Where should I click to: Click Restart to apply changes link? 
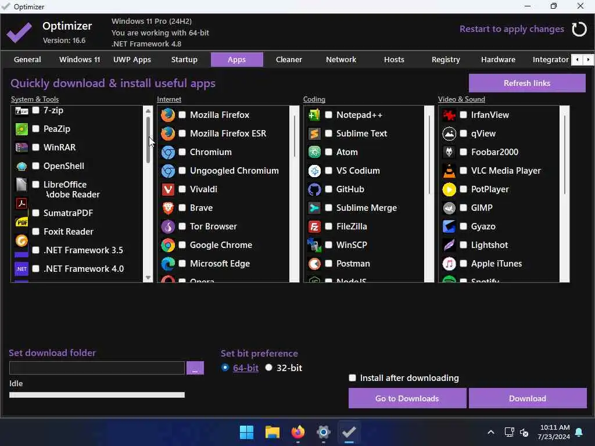click(x=511, y=29)
